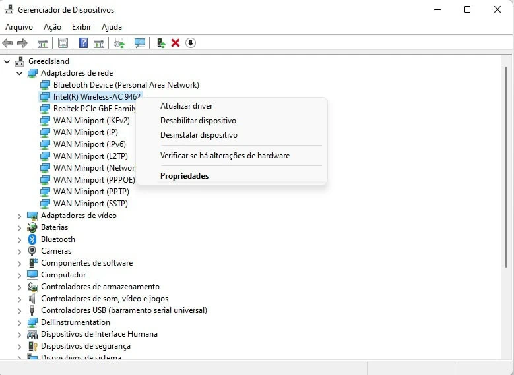Choose Desabilitar dispositivo from context menu
The width and height of the screenshot is (514, 375).
[x=198, y=121]
